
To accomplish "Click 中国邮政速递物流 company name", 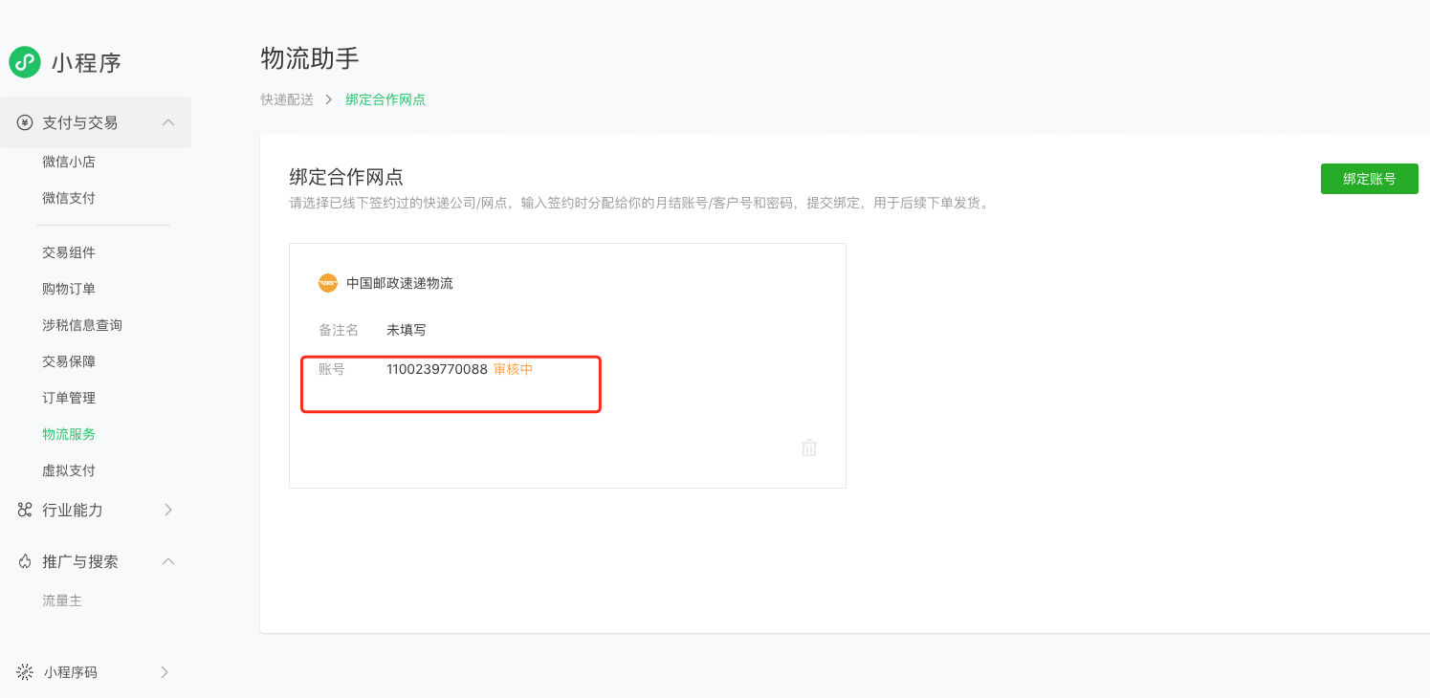I will point(400,283).
